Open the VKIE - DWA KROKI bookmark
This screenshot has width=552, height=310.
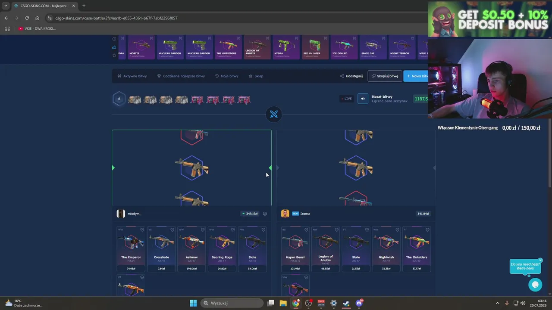click(x=37, y=28)
